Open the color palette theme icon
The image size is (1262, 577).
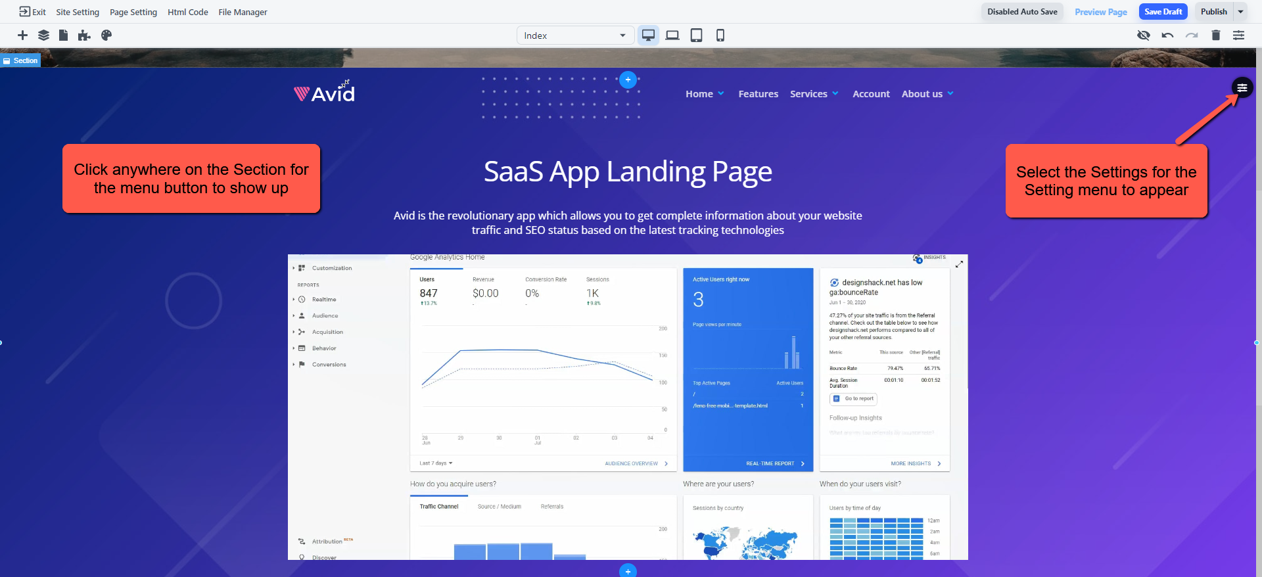click(x=106, y=35)
